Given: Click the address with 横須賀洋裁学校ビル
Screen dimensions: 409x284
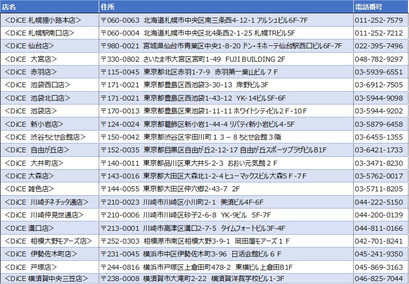Looking at the screenshot, I should [x=226, y=278].
